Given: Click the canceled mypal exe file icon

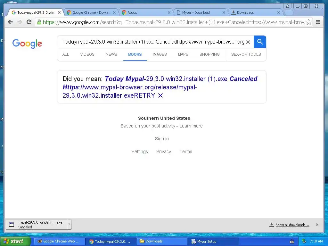Looking at the screenshot, I should coord(12,225).
